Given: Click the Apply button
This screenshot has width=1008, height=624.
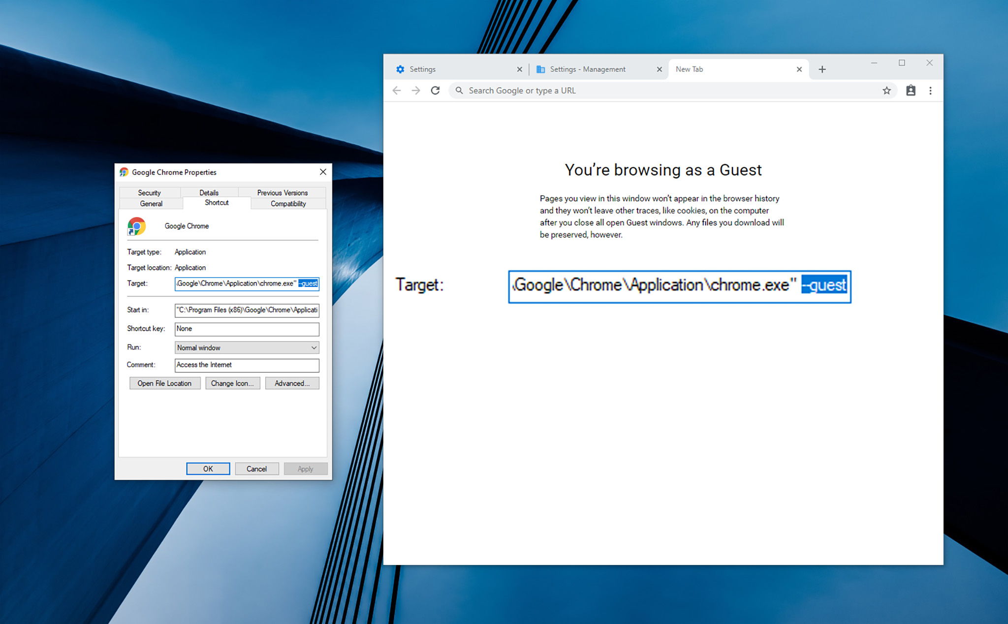Looking at the screenshot, I should point(305,469).
